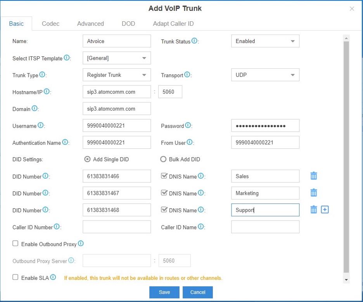Click the hostname port field 5060
Viewport: 363px width, 302px height.
click(170, 92)
